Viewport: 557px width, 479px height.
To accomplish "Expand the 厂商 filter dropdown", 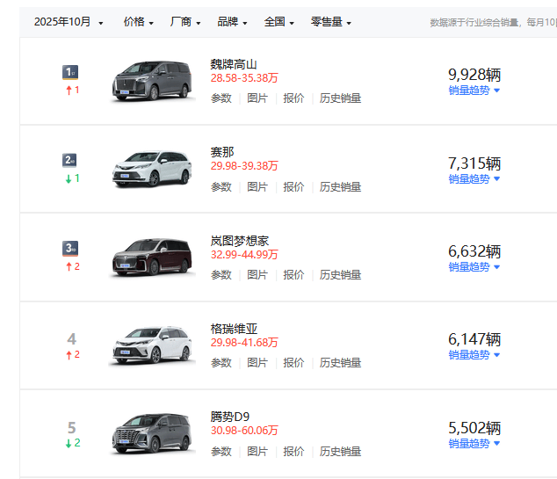I will coord(184,22).
